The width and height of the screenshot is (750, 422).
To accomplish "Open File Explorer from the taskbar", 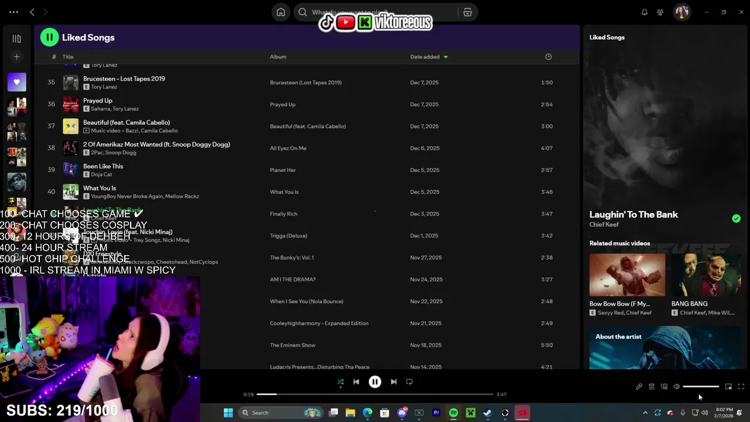I will pos(350,413).
